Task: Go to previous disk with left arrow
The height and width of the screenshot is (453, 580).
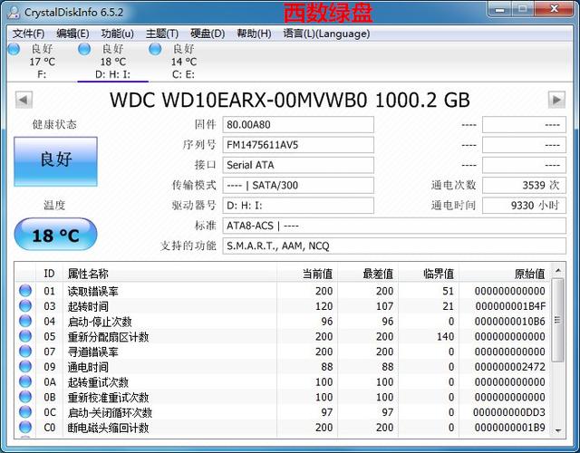Action: (24, 100)
